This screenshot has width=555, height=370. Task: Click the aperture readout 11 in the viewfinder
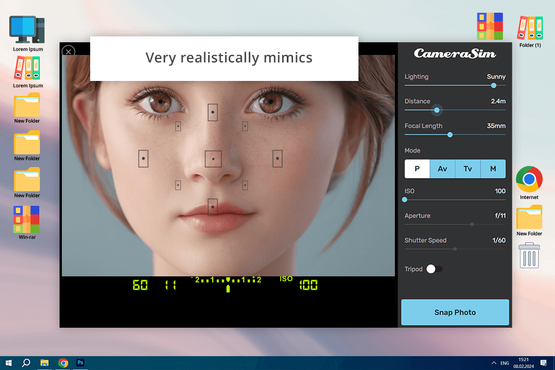(171, 285)
